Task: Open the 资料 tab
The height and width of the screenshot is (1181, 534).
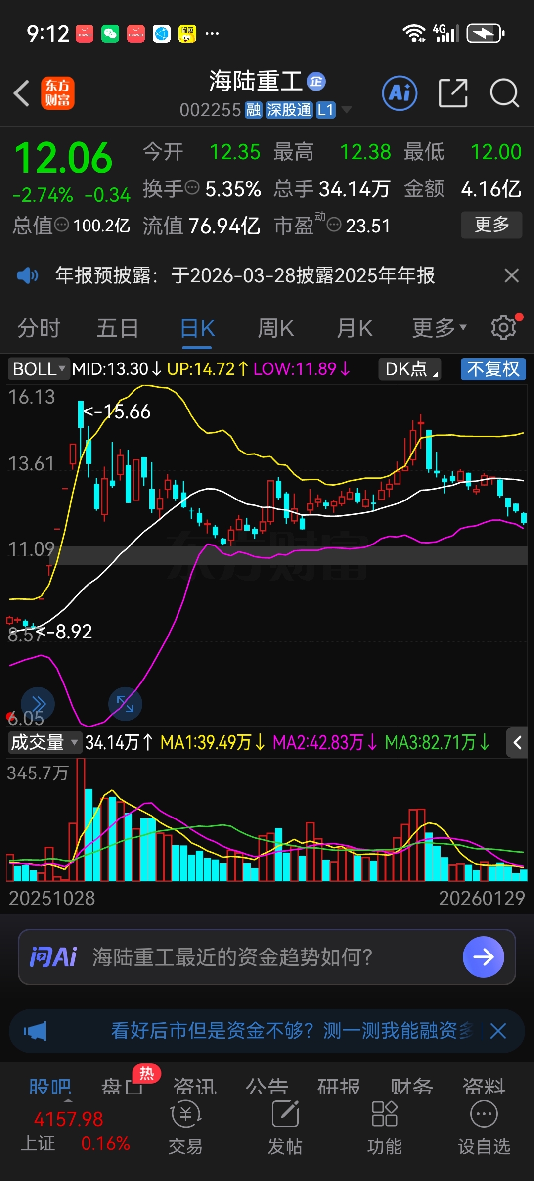Action: 484,1086
